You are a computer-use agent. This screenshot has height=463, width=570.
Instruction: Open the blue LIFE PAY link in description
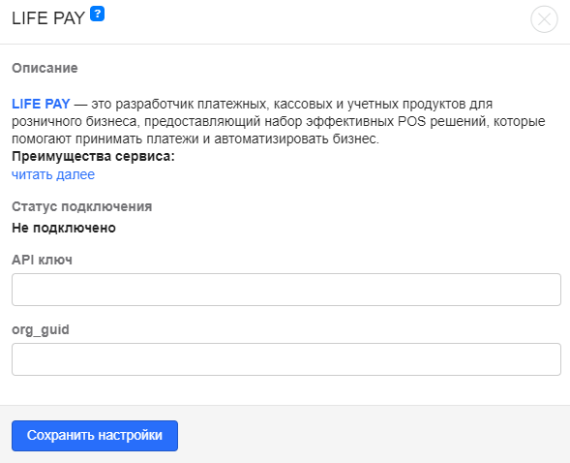(x=41, y=104)
